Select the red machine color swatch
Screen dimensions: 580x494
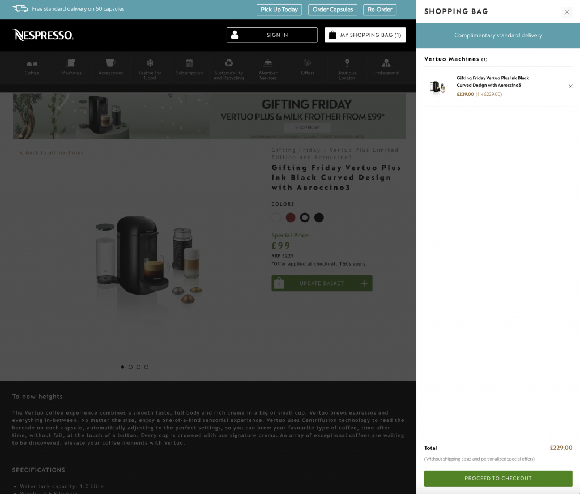(291, 218)
